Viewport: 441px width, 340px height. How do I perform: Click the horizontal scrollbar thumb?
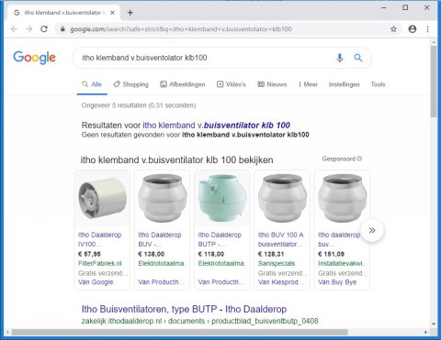point(179,332)
